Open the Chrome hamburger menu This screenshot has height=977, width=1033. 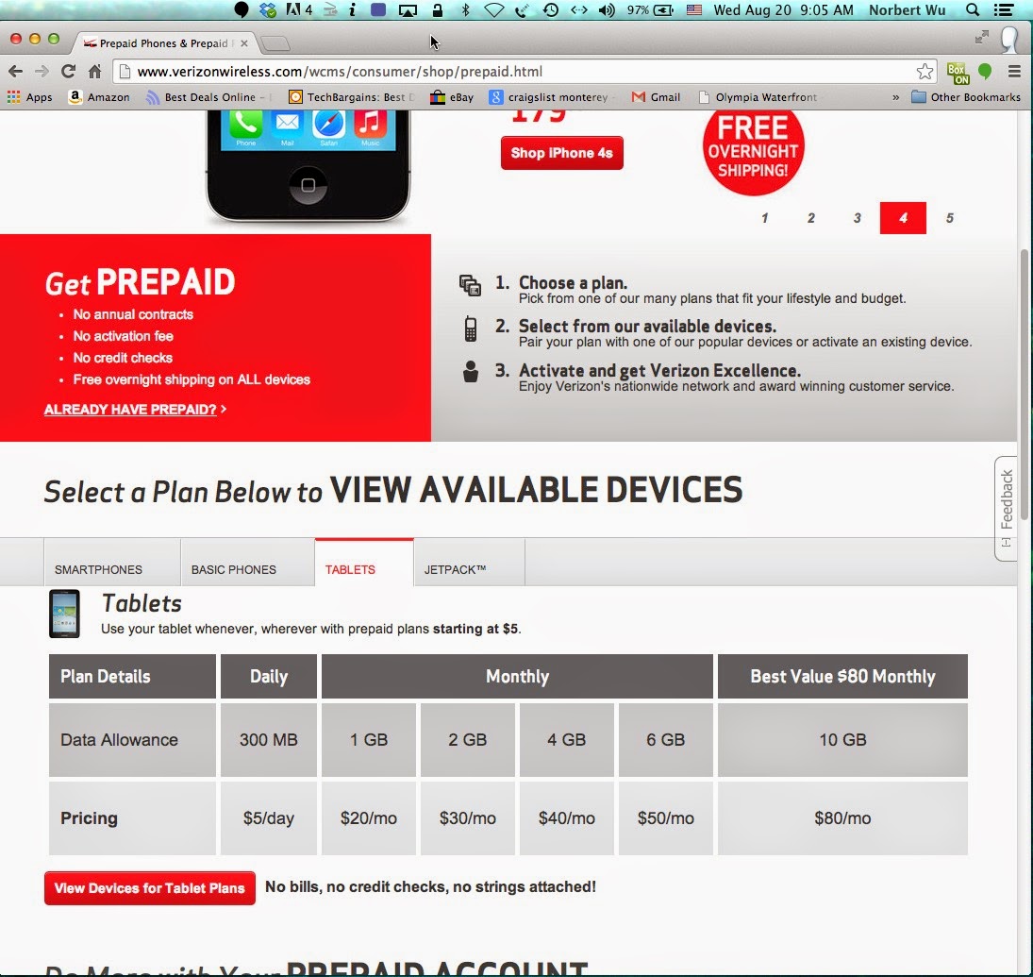[x=1014, y=71]
